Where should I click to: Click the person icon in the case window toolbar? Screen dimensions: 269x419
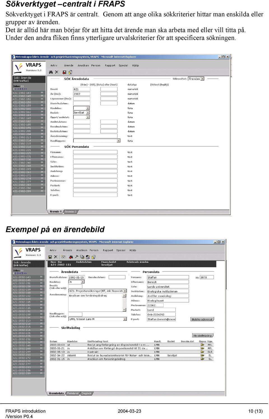(87, 257)
